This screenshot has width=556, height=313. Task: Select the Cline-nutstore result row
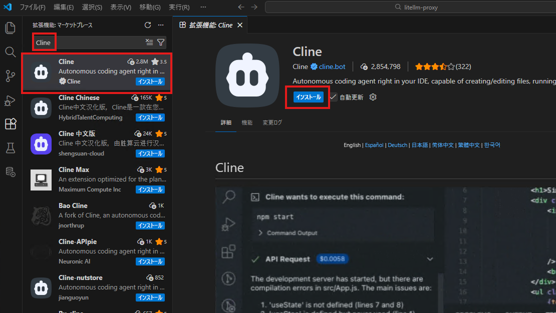(x=98, y=287)
